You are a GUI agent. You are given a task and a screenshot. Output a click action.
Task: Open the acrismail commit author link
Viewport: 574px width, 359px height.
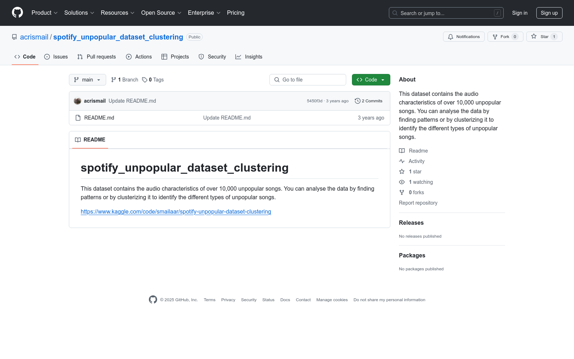(x=95, y=101)
